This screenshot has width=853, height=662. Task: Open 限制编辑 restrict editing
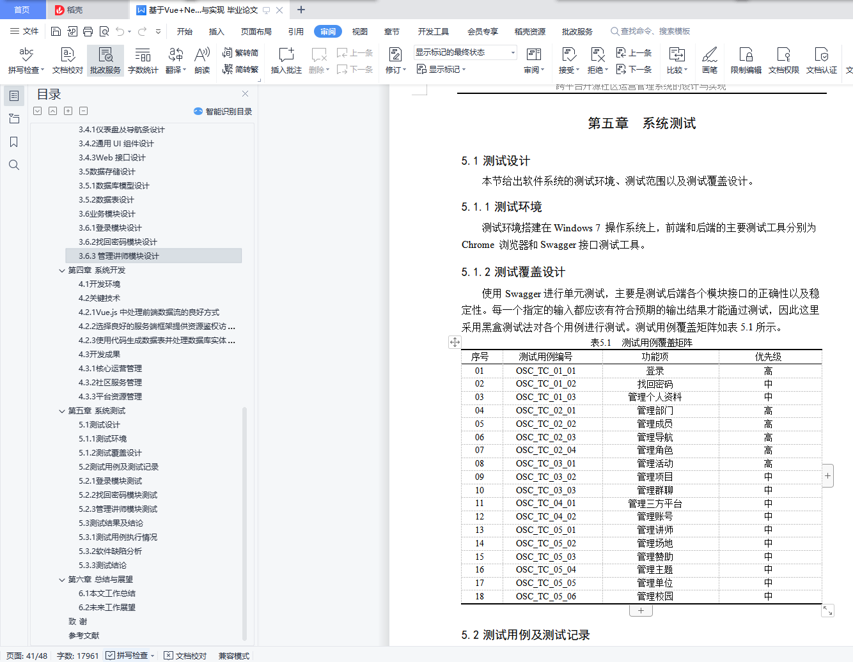pos(746,61)
